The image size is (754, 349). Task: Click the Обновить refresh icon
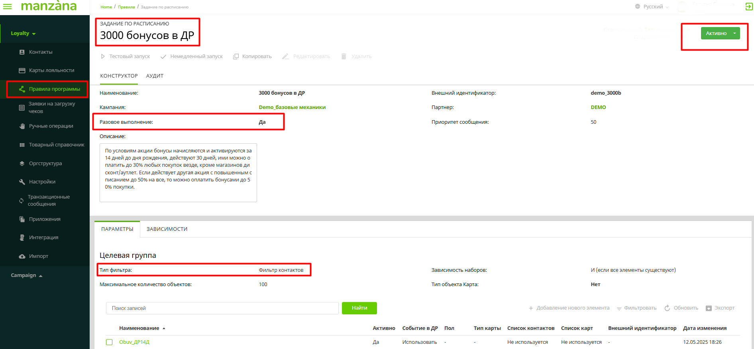pos(667,308)
